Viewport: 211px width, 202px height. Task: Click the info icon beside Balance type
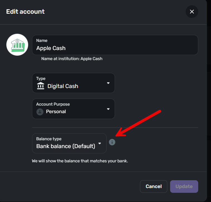(112, 142)
